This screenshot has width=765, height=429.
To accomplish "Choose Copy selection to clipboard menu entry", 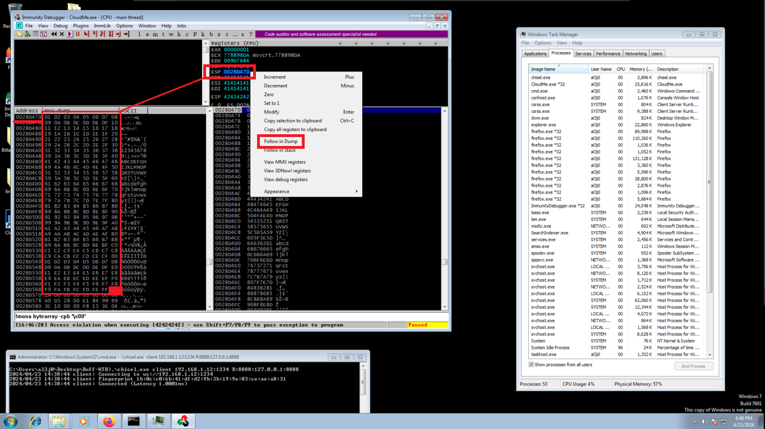I will pos(293,121).
